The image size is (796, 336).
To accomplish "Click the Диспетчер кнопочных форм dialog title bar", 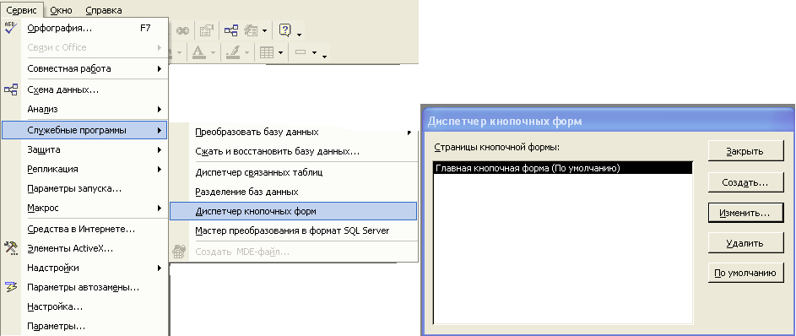I will click(608, 122).
